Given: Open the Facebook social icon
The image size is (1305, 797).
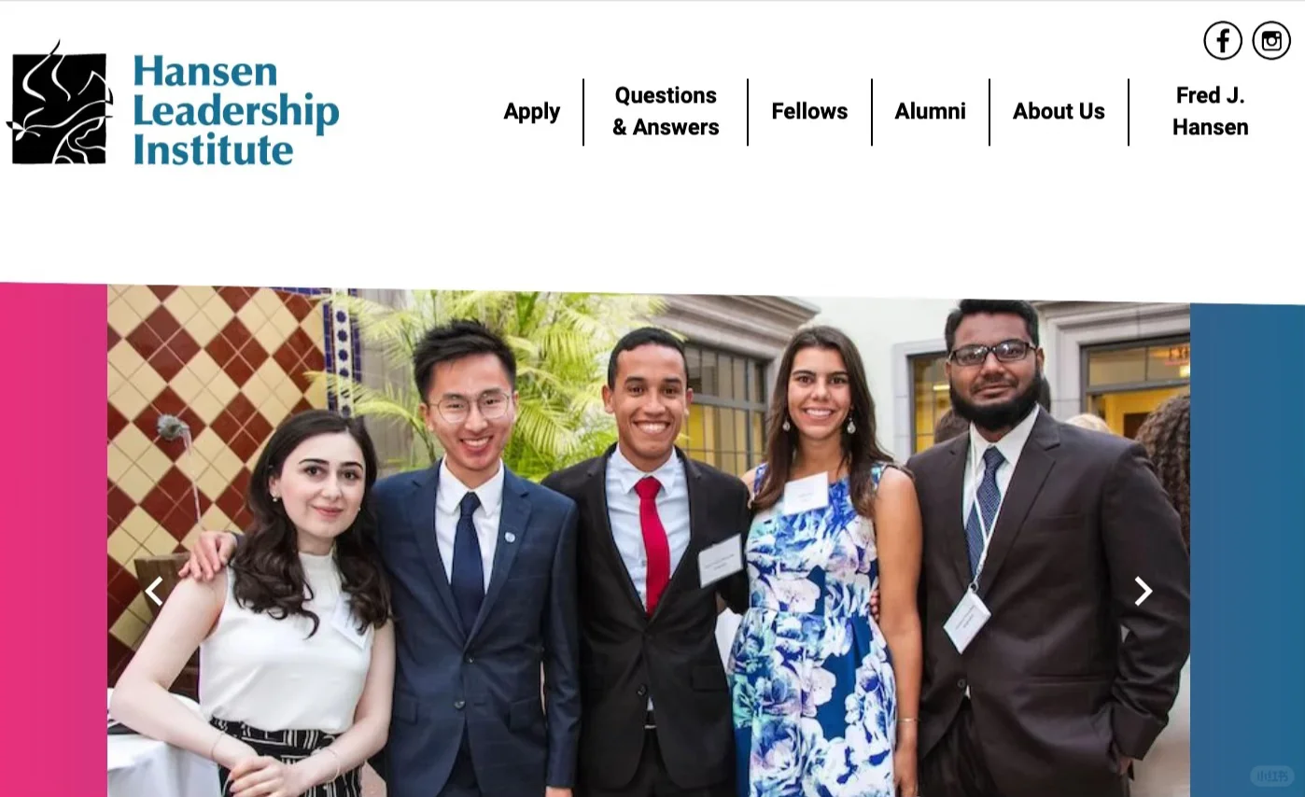Looking at the screenshot, I should (x=1222, y=40).
